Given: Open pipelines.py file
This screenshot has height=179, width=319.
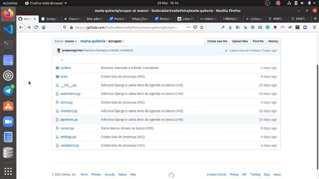Looking at the screenshot, I should (69, 119).
